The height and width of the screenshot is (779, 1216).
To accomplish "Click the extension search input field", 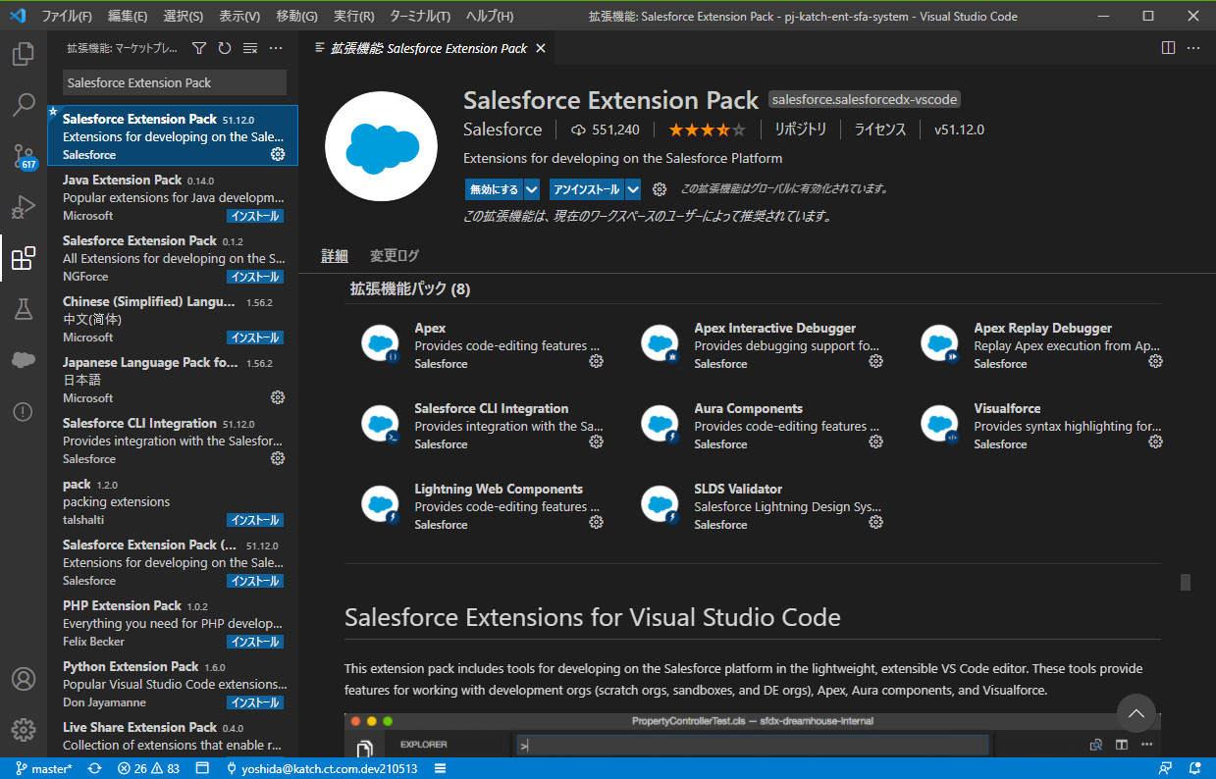I will pyautogui.click(x=174, y=82).
